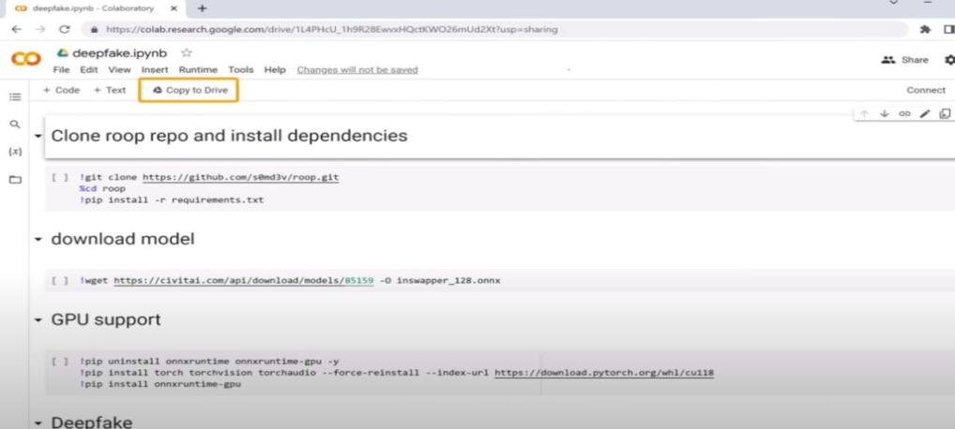The height and width of the screenshot is (429, 955).
Task: Open the variables inspector panel
Action: 15,151
